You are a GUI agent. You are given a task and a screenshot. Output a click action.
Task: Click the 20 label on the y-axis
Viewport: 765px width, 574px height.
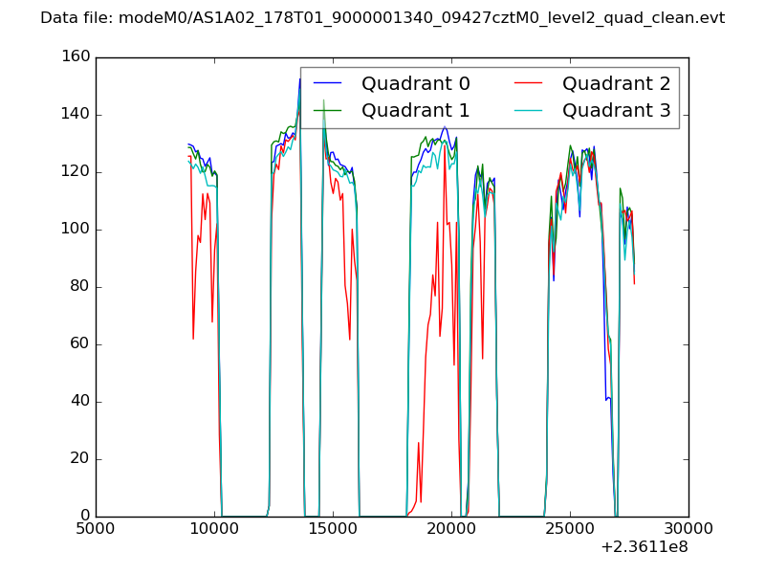tap(78, 459)
